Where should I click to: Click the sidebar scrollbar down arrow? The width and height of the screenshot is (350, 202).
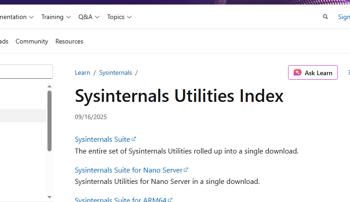[50, 197]
